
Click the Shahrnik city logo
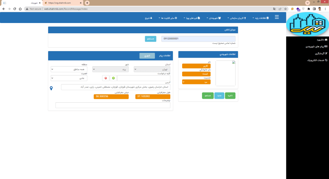click(x=307, y=24)
